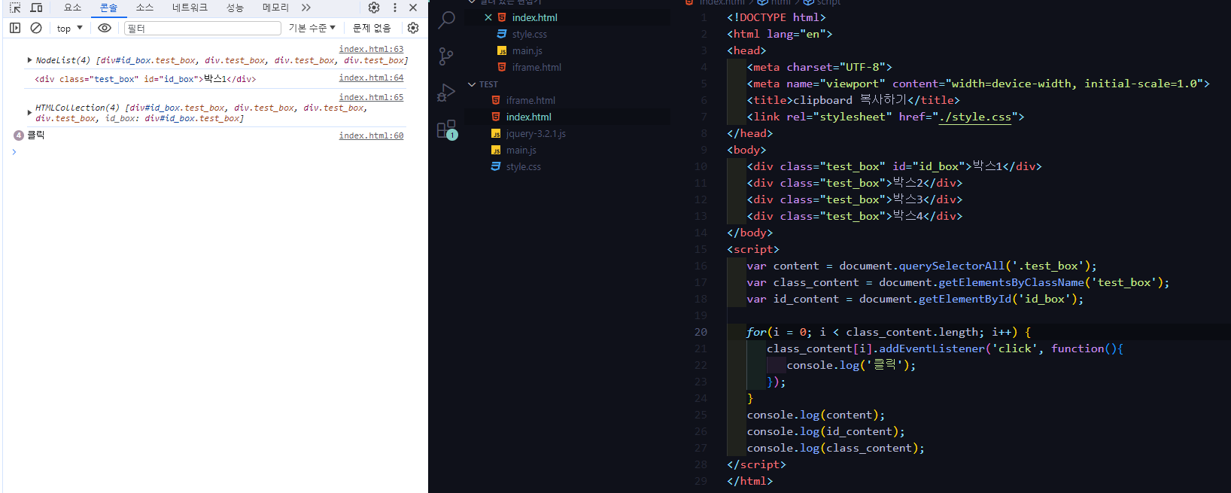1231x493 pixels.
Task: Click the eye icon for live expressions
Action: coord(105,28)
